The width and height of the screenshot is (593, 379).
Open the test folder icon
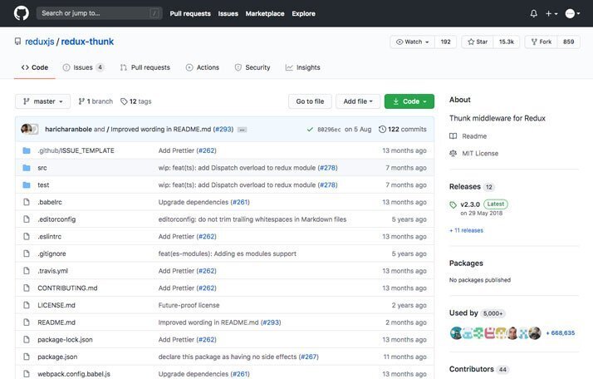pyautogui.click(x=27, y=185)
